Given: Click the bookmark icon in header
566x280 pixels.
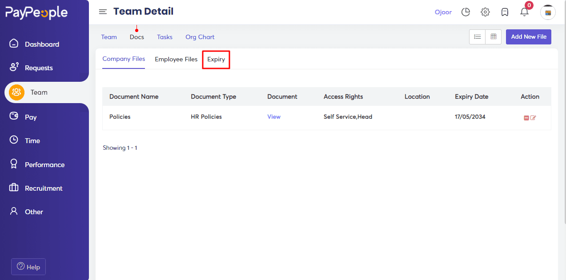Looking at the screenshot, I should point(505,12).
